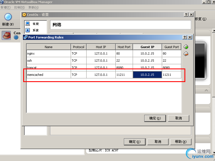Close the Port Forwarding Rules dialog

pos(190,37)
